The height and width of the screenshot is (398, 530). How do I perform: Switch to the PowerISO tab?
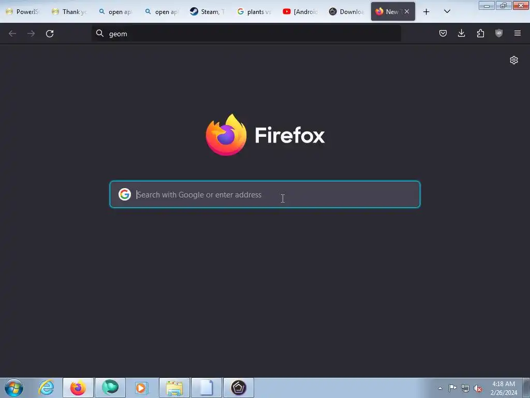(23, 11)
